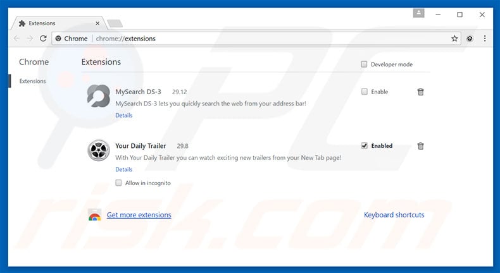The height and width of the screenshot is (273, 500).
Task: Click the Extensions page heading
Action: (x=101, y=62)
